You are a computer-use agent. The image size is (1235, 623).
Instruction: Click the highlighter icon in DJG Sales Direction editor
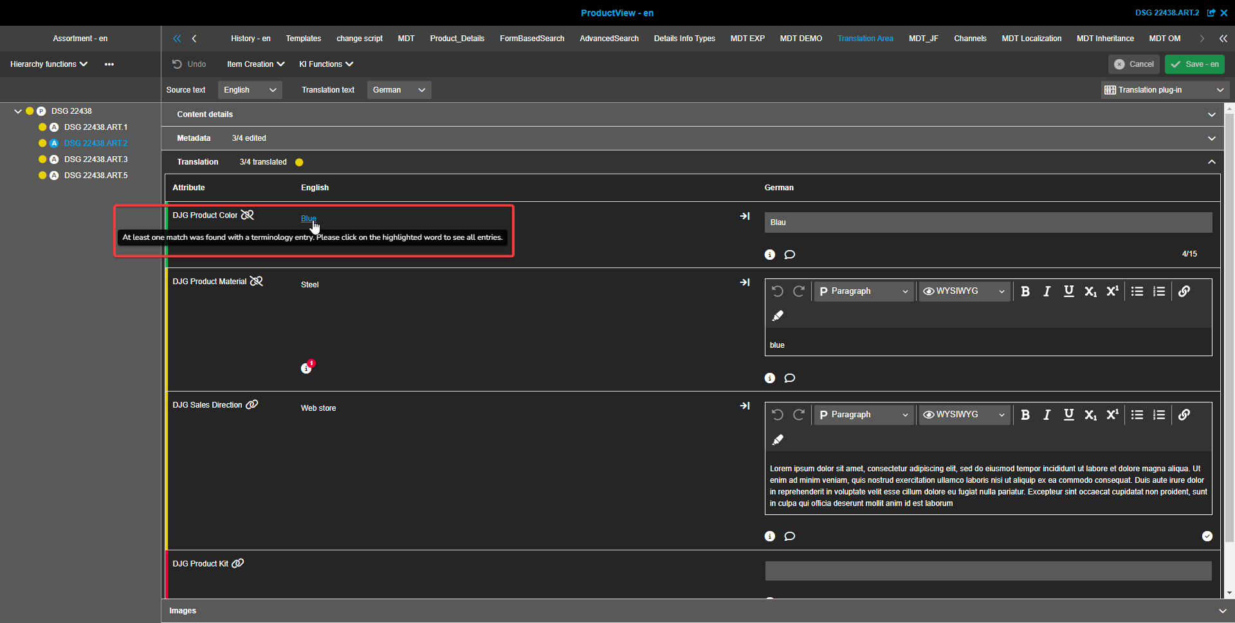[x=778, y=440]
